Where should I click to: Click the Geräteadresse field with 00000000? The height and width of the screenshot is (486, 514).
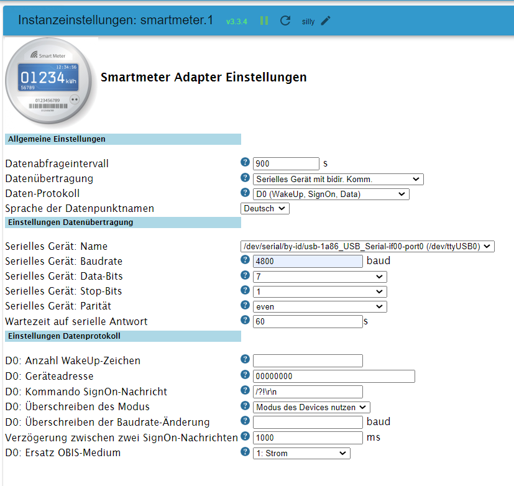334,376
